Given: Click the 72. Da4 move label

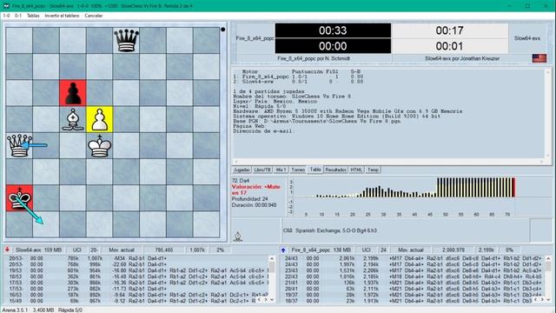Looking at the screenshot, I should (241, 181).
